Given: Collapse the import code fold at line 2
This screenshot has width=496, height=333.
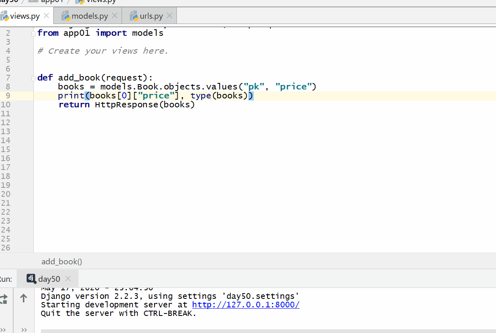Looking at the screenshot, I should click(33, 33).
